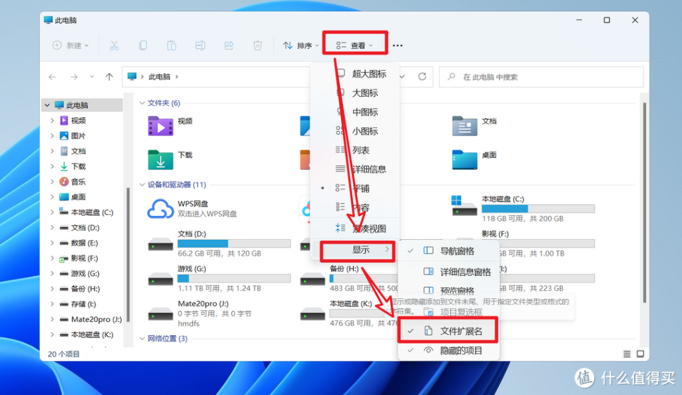
Task: Click the 本地磁盘 (C:) capacity bar
Action: [x=538, y=208]
